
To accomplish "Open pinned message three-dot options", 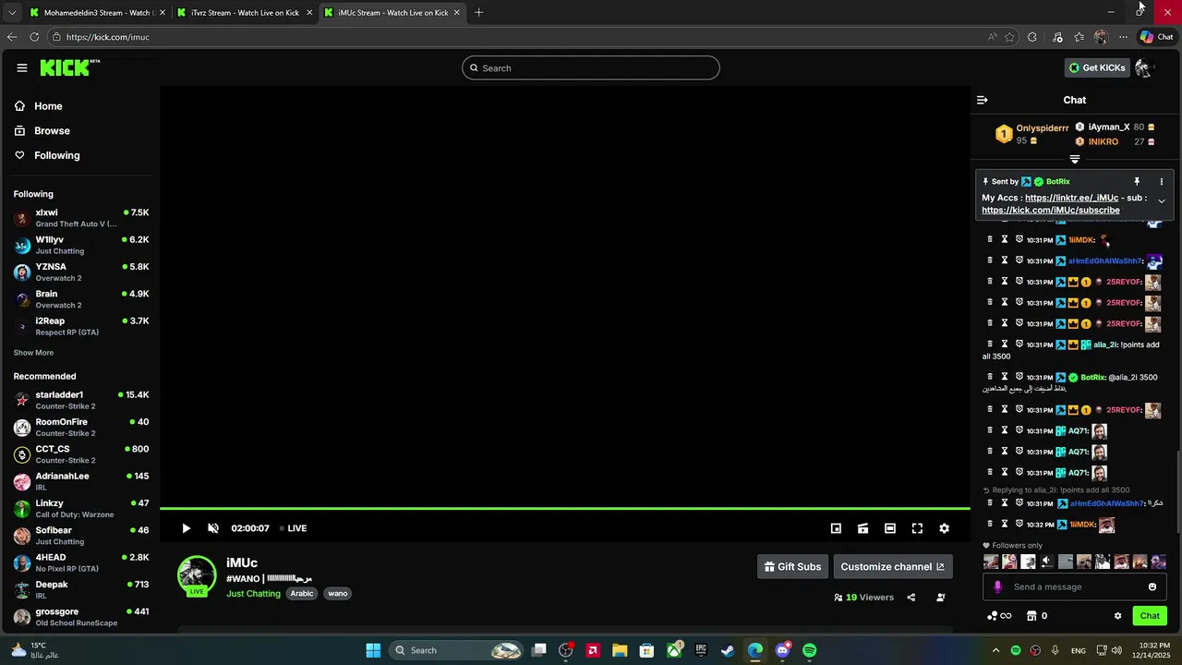I will pos(1162,182).
